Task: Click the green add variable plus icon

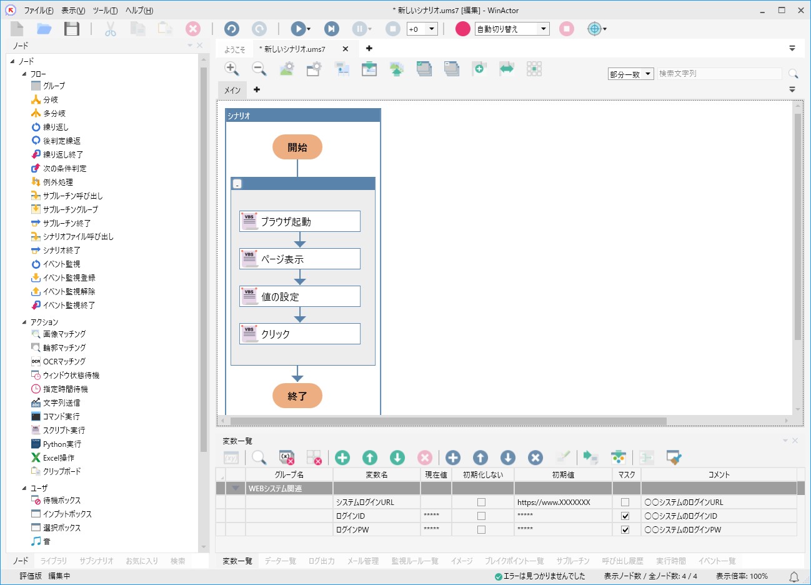Action: click(342, 457)
